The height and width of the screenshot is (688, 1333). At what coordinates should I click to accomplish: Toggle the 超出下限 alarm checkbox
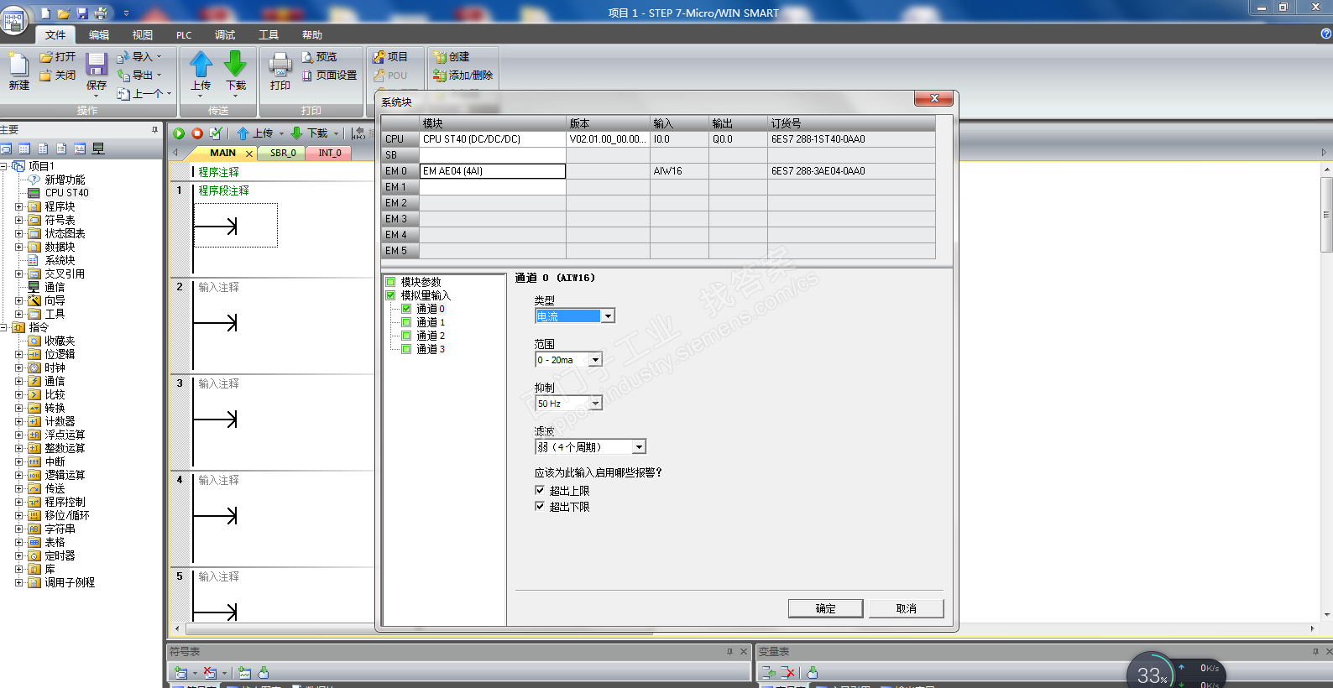pos(540,506)
